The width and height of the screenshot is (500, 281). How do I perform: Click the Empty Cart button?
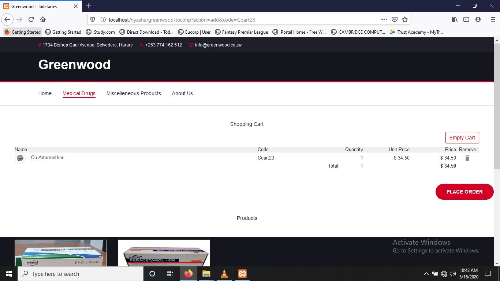click(462, 138)
